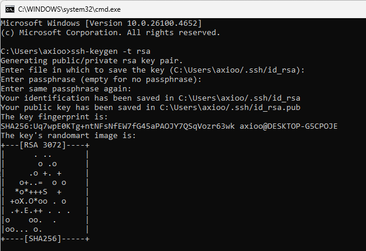Click the SHA256 fingerprint hash string
This screenshot has width=366, height=251.
118,126
